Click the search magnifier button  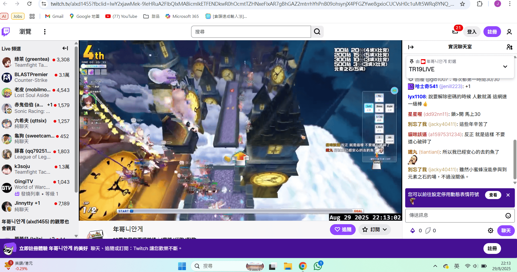(x=317, y=32)
